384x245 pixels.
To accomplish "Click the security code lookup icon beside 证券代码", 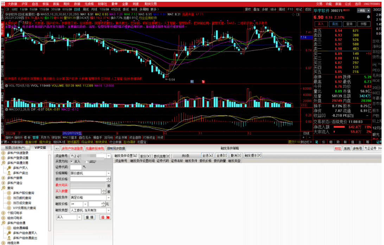I will [x=84, y=167].
